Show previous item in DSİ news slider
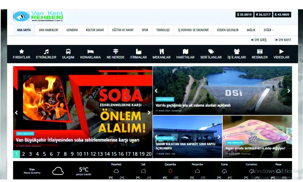Screen dimensions: 303x182 coord(156,91)
